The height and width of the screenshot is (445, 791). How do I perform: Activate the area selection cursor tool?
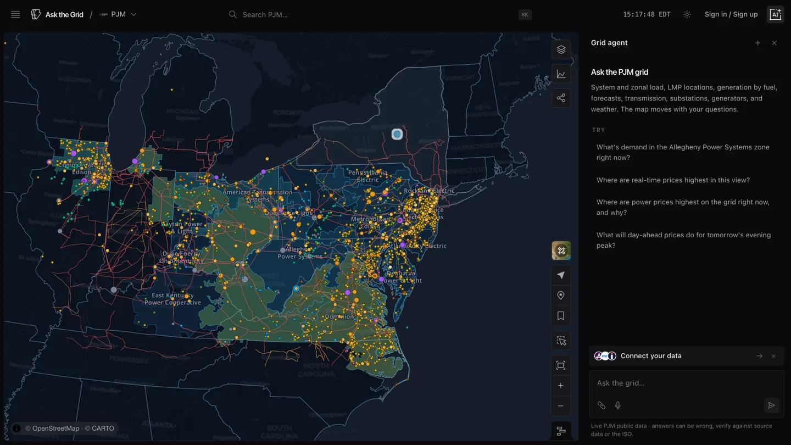561,341
